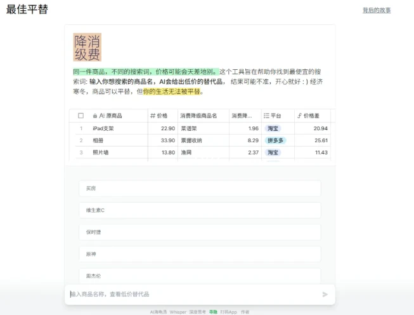Click the lock icon beside 原商品 column
This screenshot has height=315, width=414.
coord(95,116)
